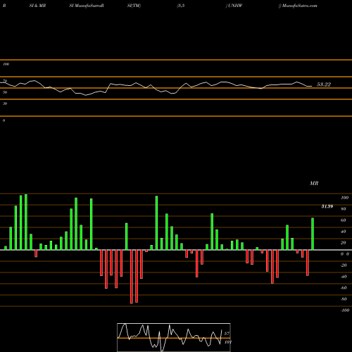Click the -100 label on MR axis
The image size is (352, 352).
tap(345, 310)
